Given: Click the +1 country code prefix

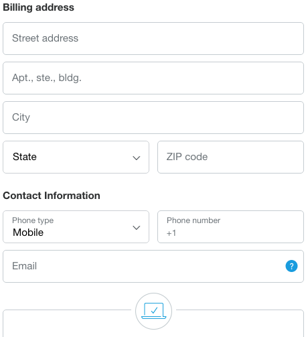Looking at the screenshot, I should tap(171, 233).
